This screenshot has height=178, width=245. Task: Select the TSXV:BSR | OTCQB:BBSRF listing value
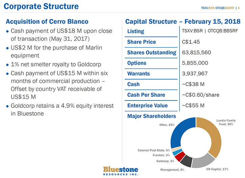[x=210, y=31]
